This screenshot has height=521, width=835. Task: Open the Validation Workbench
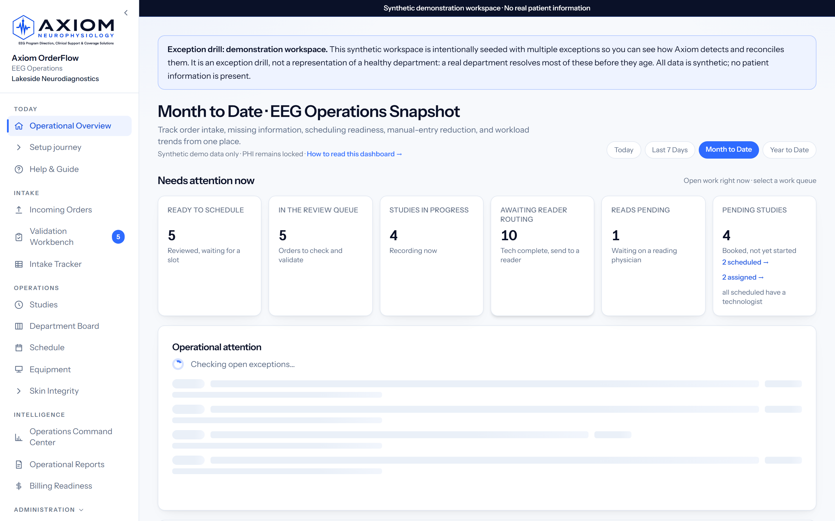coord(69,237)
